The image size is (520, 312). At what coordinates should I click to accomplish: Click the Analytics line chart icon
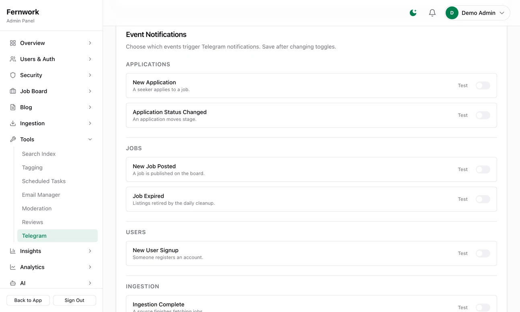pos(13,267)
